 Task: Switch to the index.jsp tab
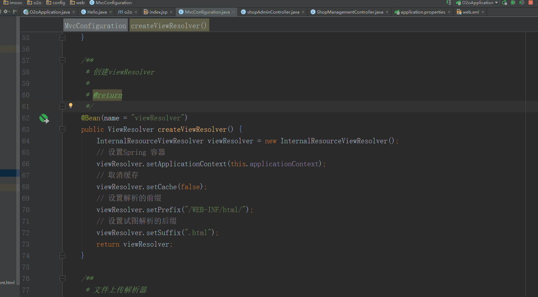pos(158,12)
